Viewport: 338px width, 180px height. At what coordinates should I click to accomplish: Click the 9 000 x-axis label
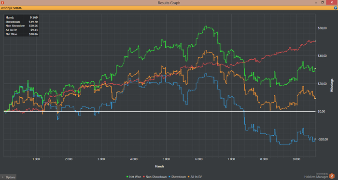tap(296, 159)
